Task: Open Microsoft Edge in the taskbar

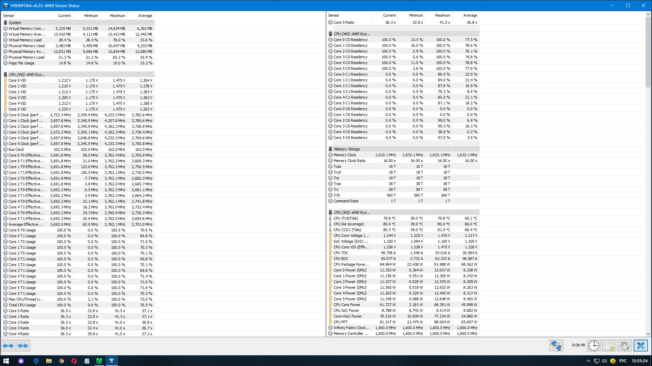Action: coord(36,361)
